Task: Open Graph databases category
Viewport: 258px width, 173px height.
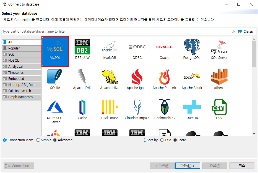Action: point(22,97)
